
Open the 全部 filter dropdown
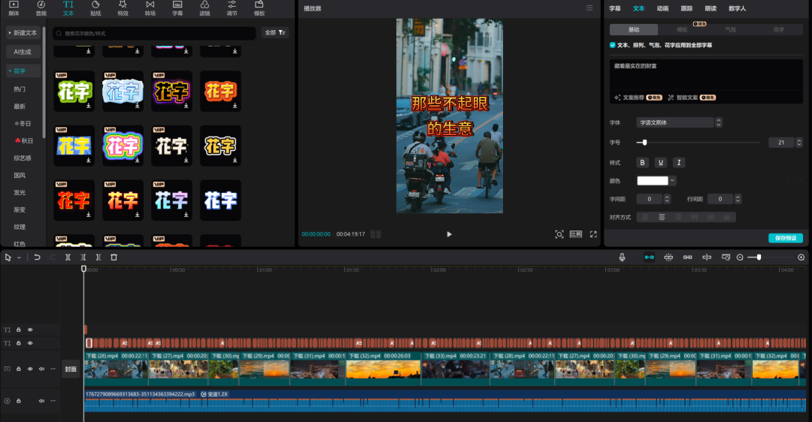point(274,32)
